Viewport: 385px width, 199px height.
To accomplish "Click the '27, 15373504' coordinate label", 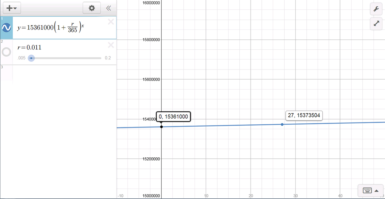I will (304, 116).
